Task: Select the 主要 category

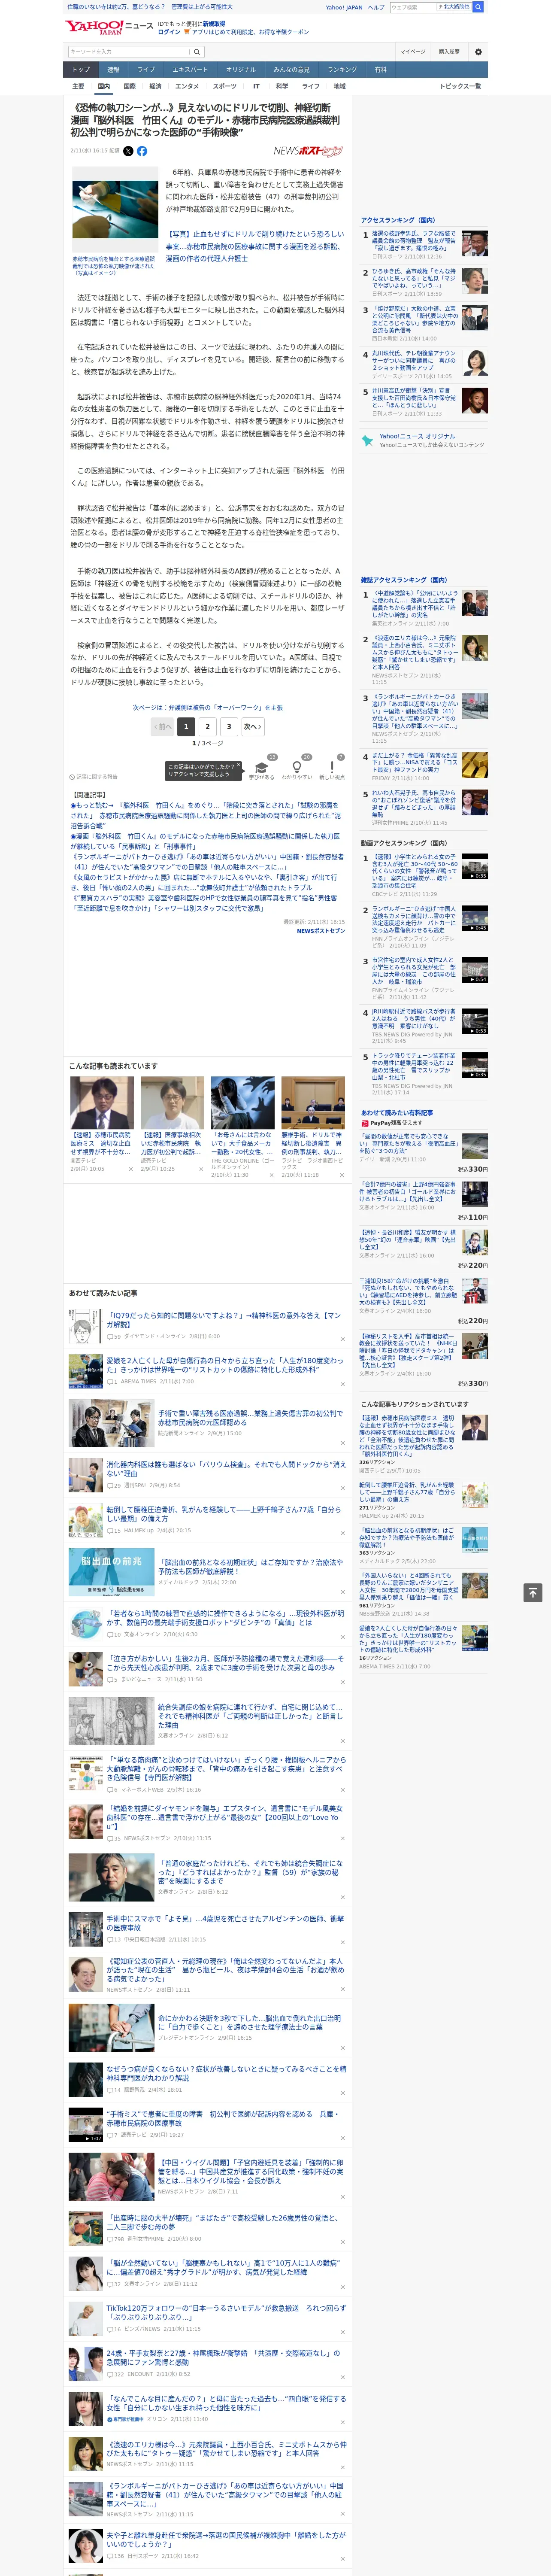Action: click(x=78, y=86)
